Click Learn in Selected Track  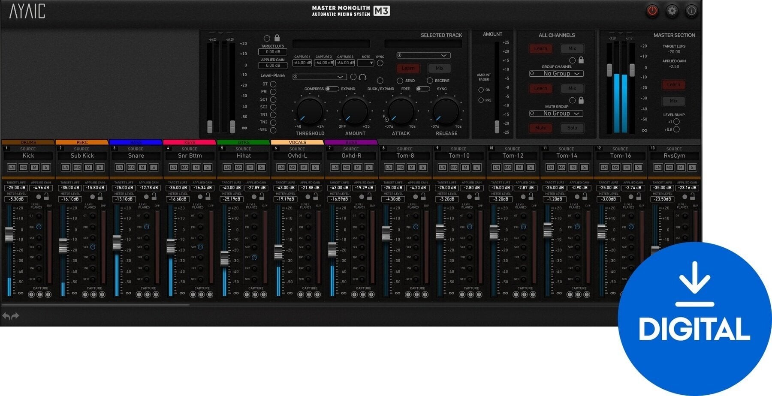point(408,68)
